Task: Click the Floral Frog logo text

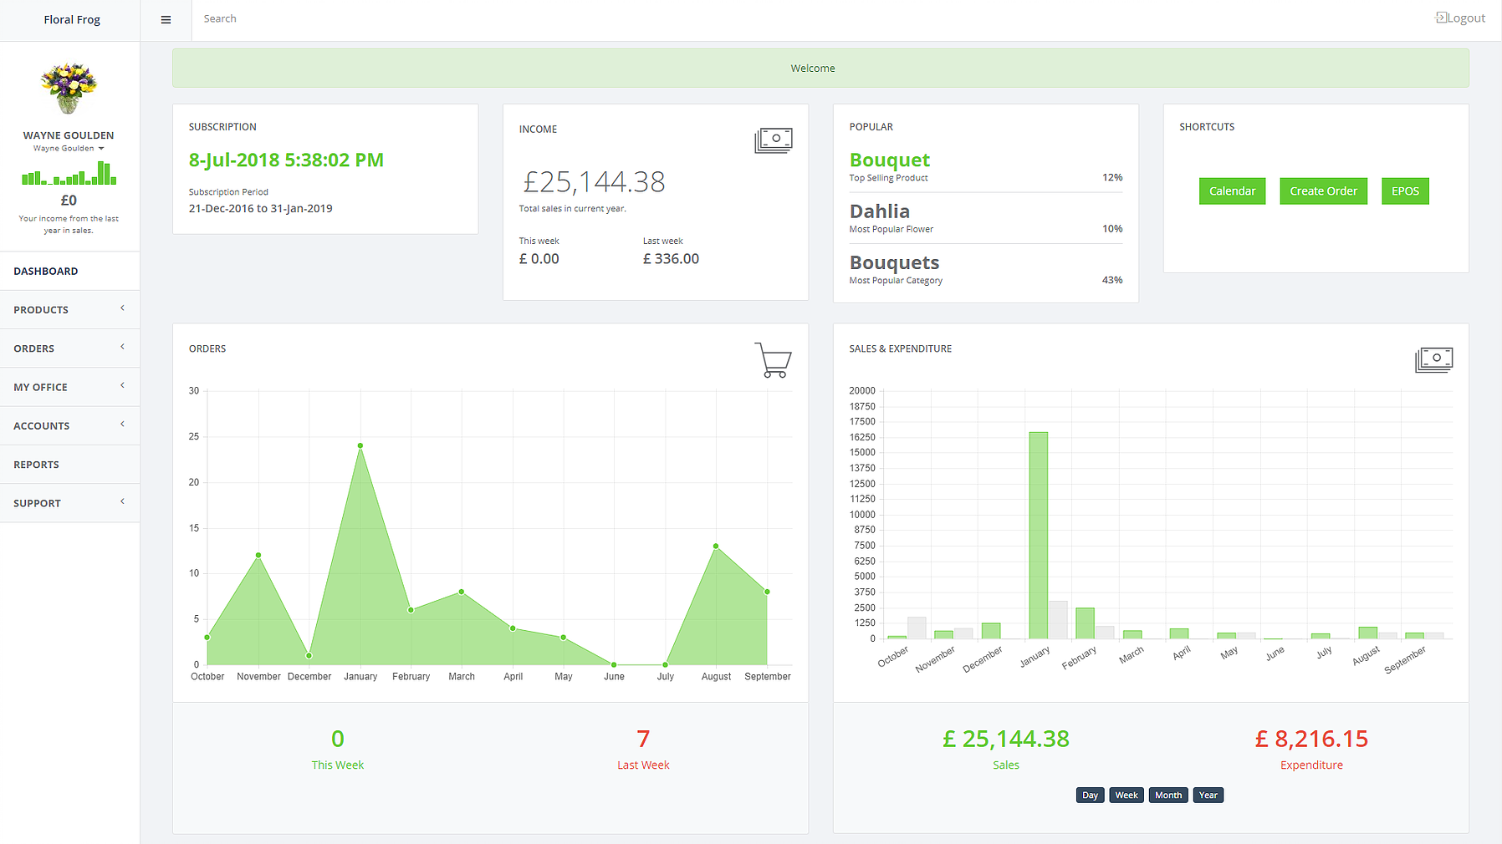Action: [x=72, y=18]
